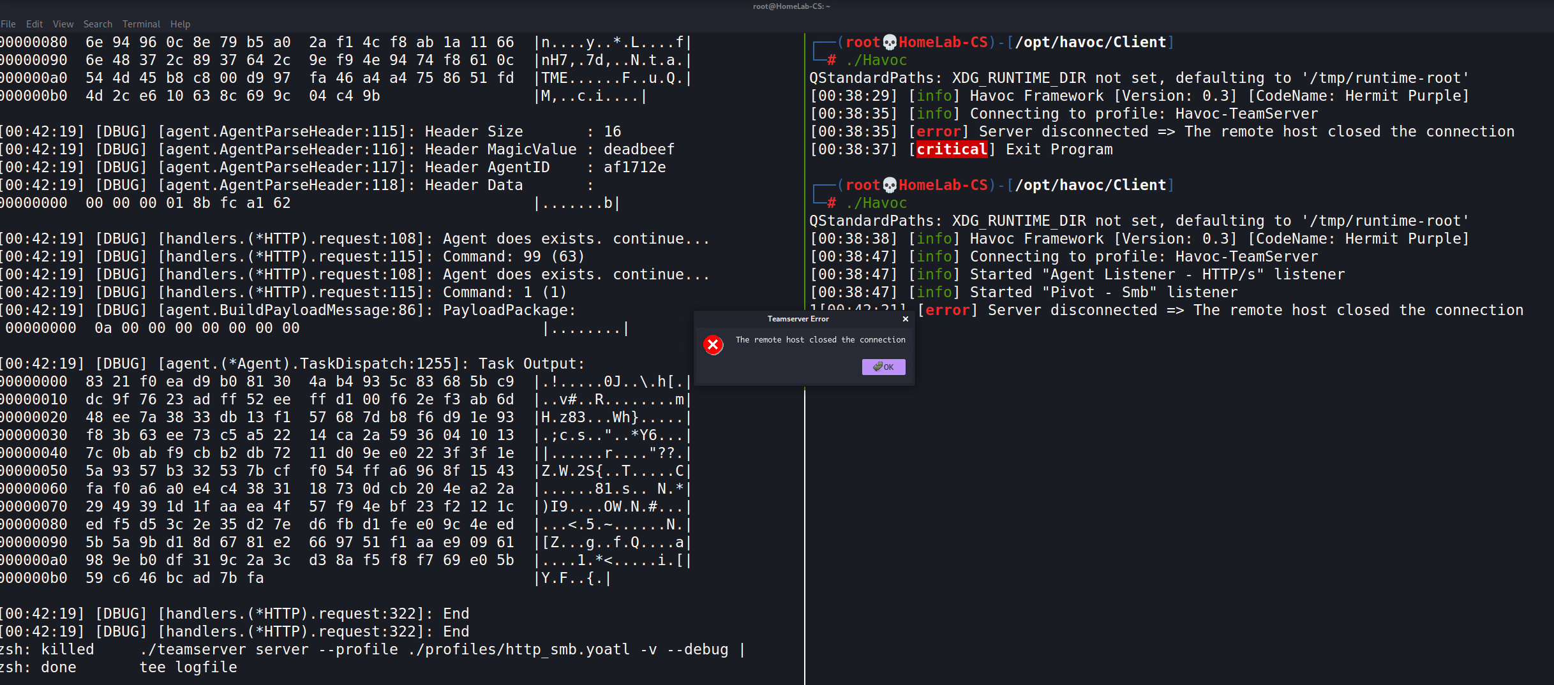Click the highlighted critical log tag

pyautogui.click(x=952, y=149)
